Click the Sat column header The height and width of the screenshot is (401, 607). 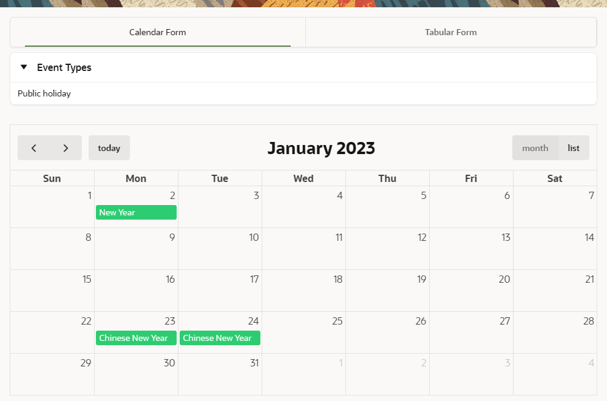(554, 178)
